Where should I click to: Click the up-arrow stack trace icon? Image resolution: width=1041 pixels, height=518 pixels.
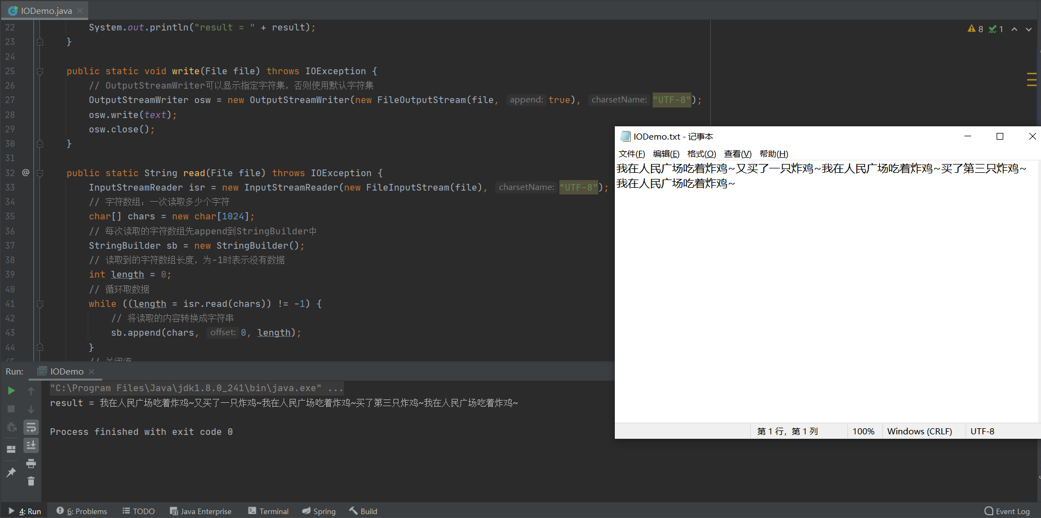[31, 391]
